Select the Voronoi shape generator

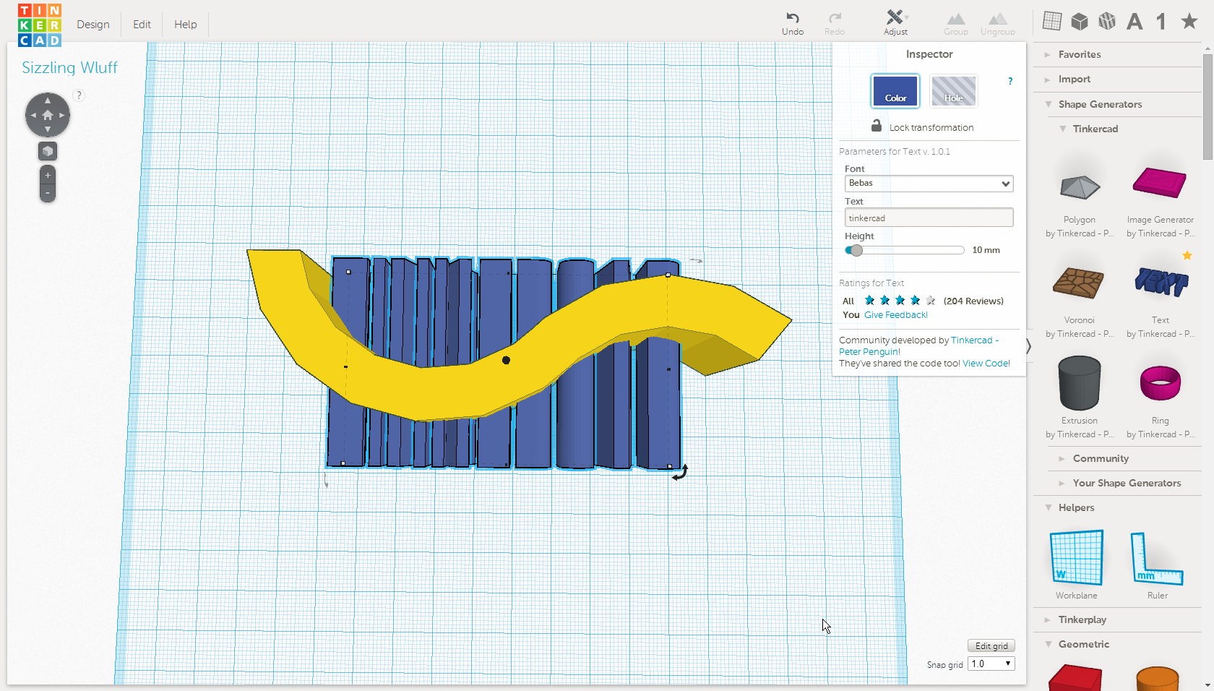(1079, 285)
